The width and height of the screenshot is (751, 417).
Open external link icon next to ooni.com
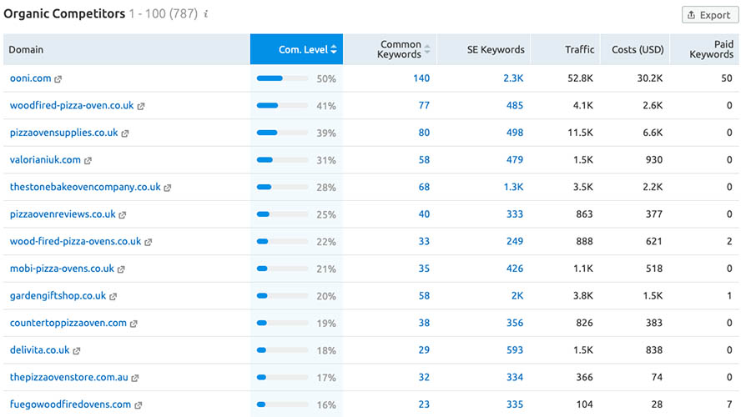click(x=58, y=79)
